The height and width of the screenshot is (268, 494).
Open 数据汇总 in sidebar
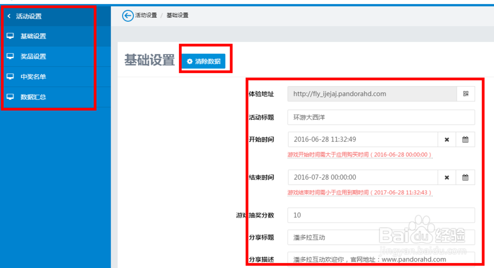coord(55,97)
